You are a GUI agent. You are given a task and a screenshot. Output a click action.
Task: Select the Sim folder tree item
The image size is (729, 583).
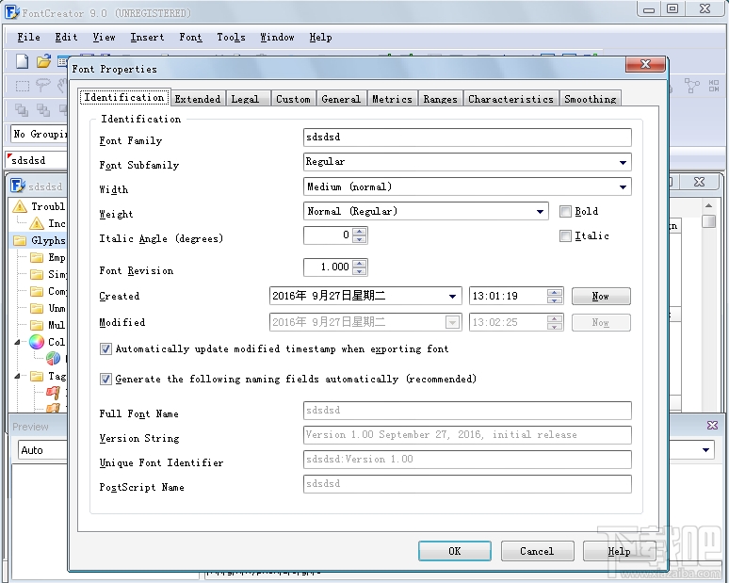coord(48,274)
